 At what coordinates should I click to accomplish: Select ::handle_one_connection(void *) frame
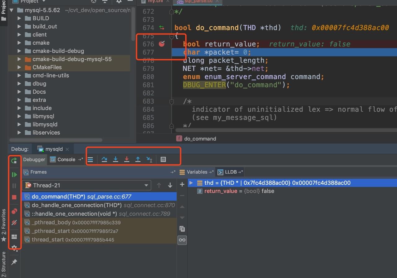pos(99,214)
